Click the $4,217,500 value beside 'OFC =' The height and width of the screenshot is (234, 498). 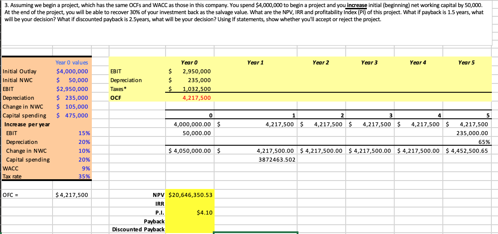[72, 195]
